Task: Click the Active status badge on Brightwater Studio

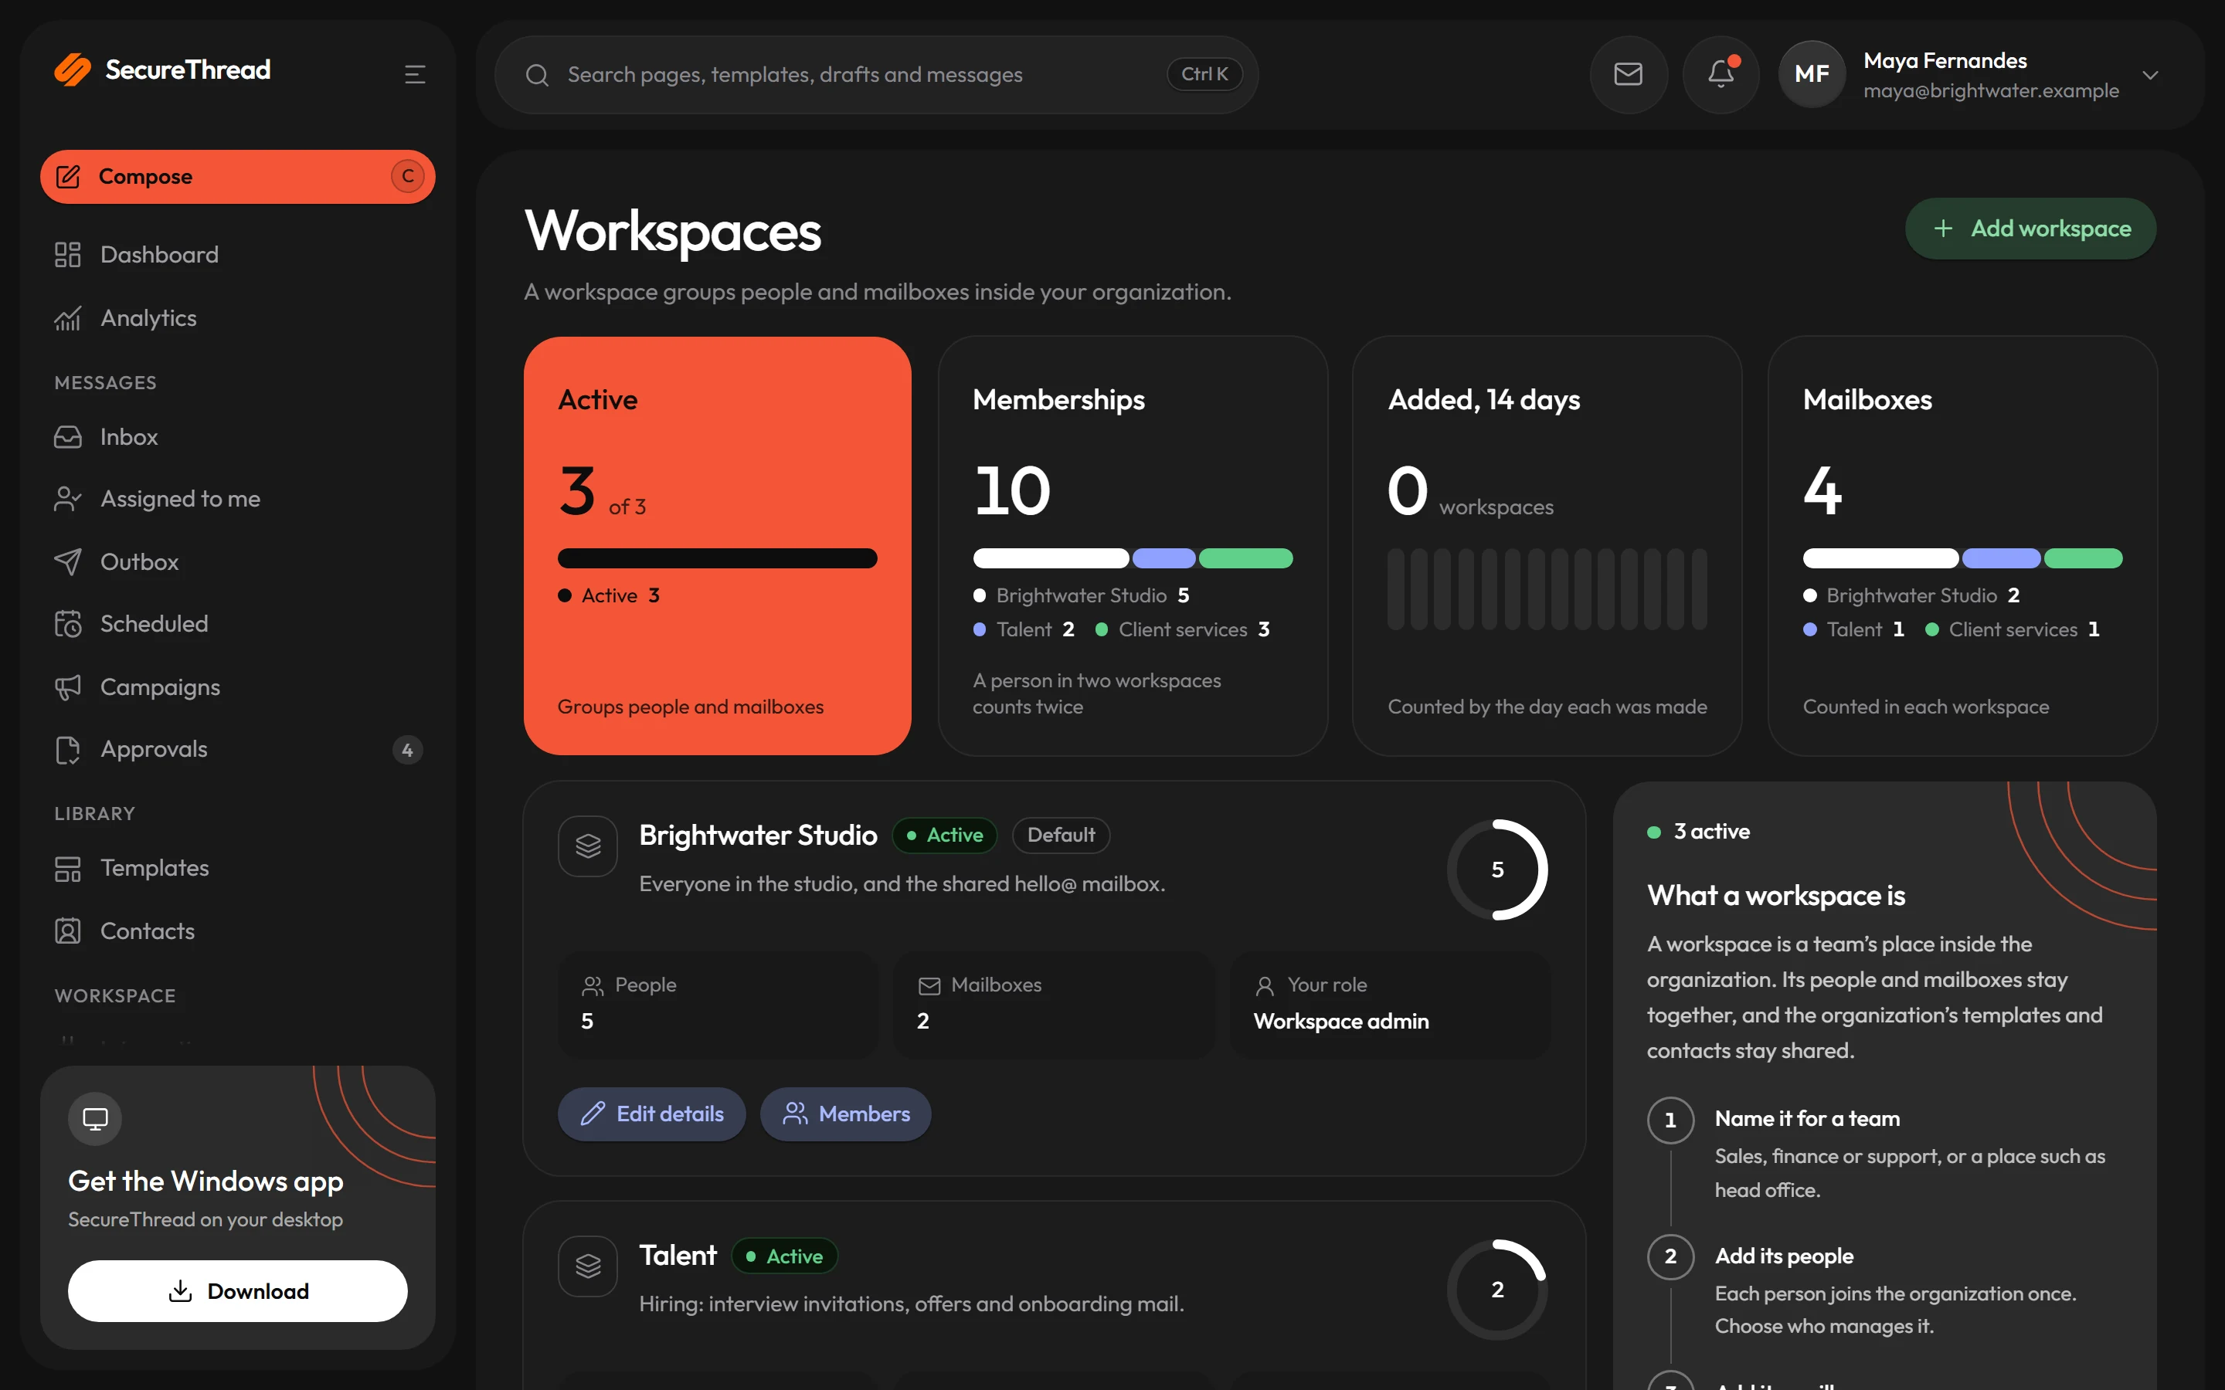Action: tap(944, 835)
